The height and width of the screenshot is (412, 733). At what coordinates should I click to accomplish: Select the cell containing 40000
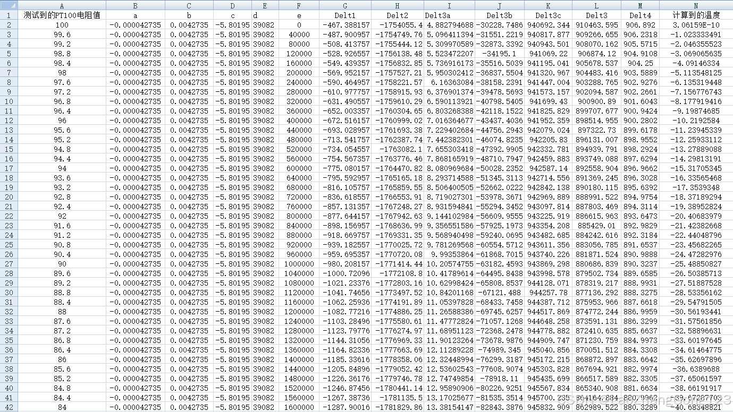(x=299, y=35)
